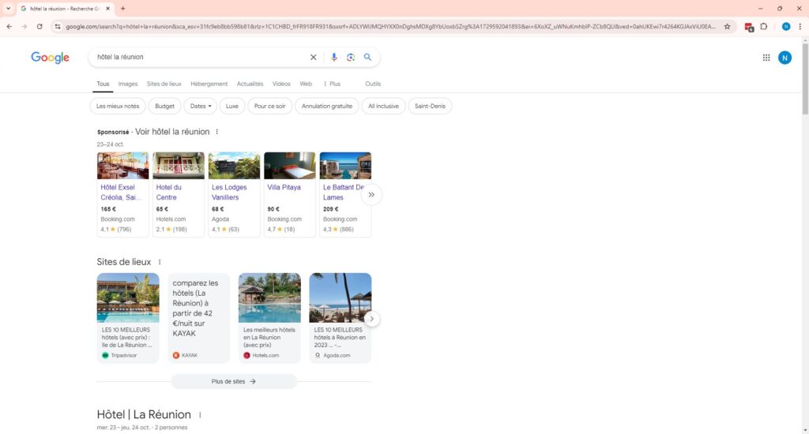Bookmark this page with the star icon
The width and height of the screenshot is (809, 434).
(x=727, y=26)
